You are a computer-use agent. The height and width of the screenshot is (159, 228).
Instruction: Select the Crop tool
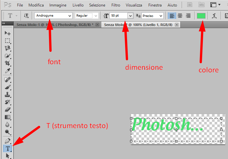[8, 63]
